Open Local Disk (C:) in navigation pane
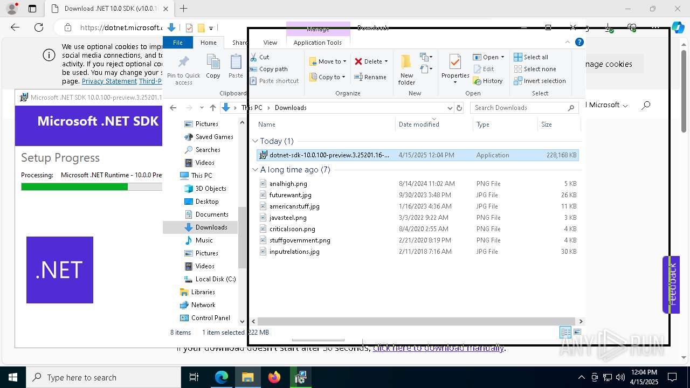 click(x=210, y=279)
